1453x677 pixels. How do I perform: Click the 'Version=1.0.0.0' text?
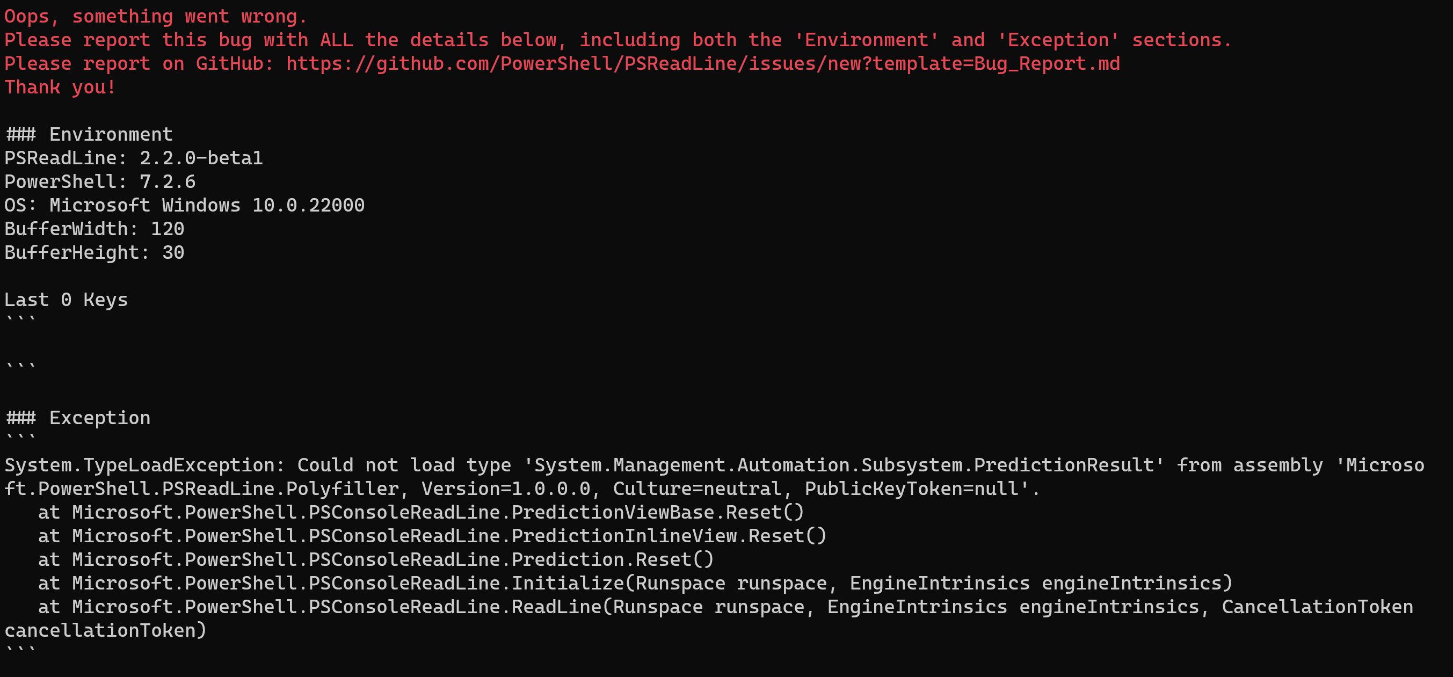(505, 489)
